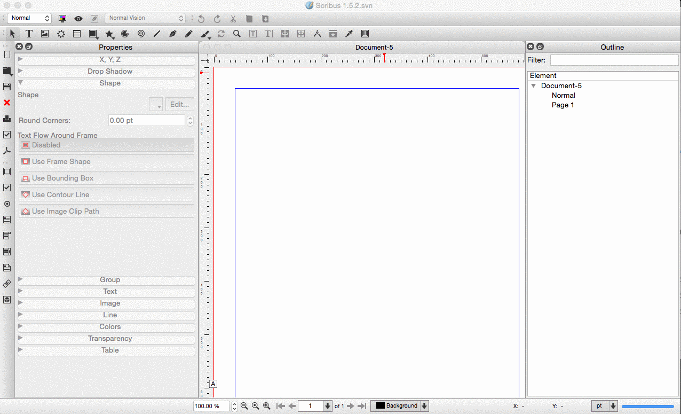
Task: Click the zoom out magnifier icon
Action: click(x=244, y=406)
